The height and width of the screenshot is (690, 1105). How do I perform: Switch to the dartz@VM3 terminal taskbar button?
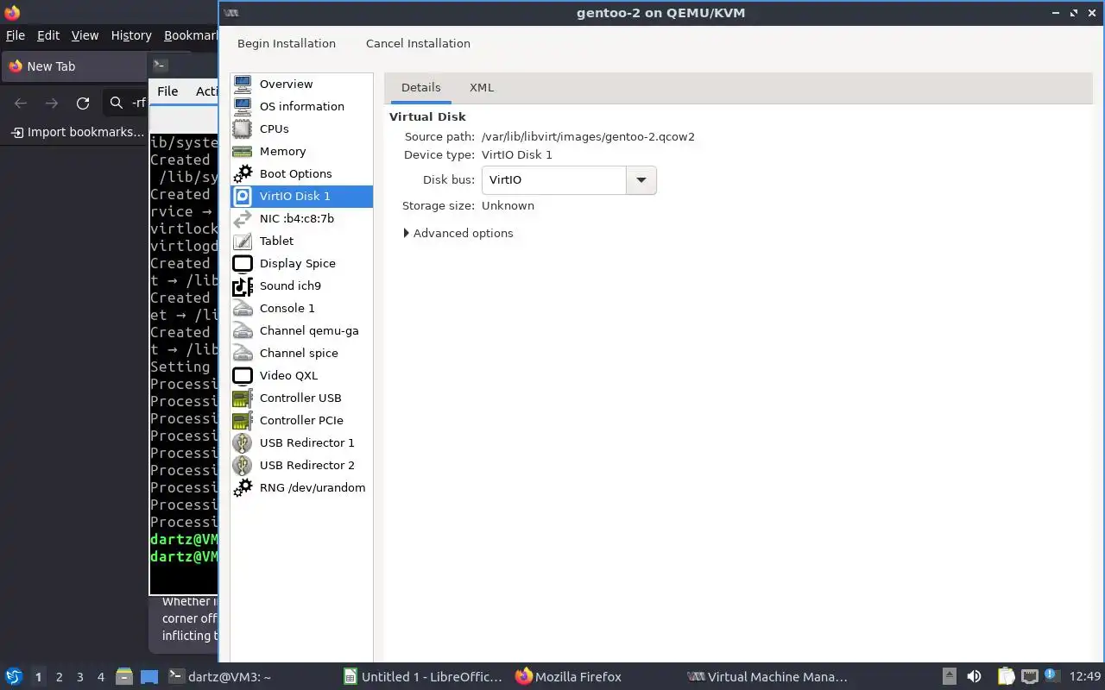tap(219, 677)
